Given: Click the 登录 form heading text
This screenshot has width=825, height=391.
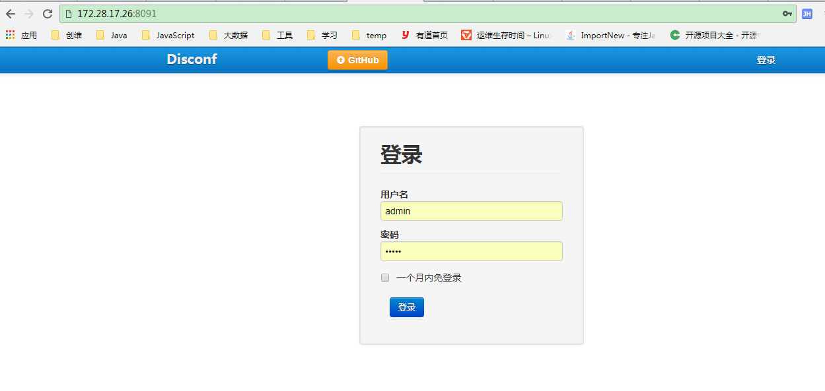Looking at the screenshot, I should [x=401, y=155].
